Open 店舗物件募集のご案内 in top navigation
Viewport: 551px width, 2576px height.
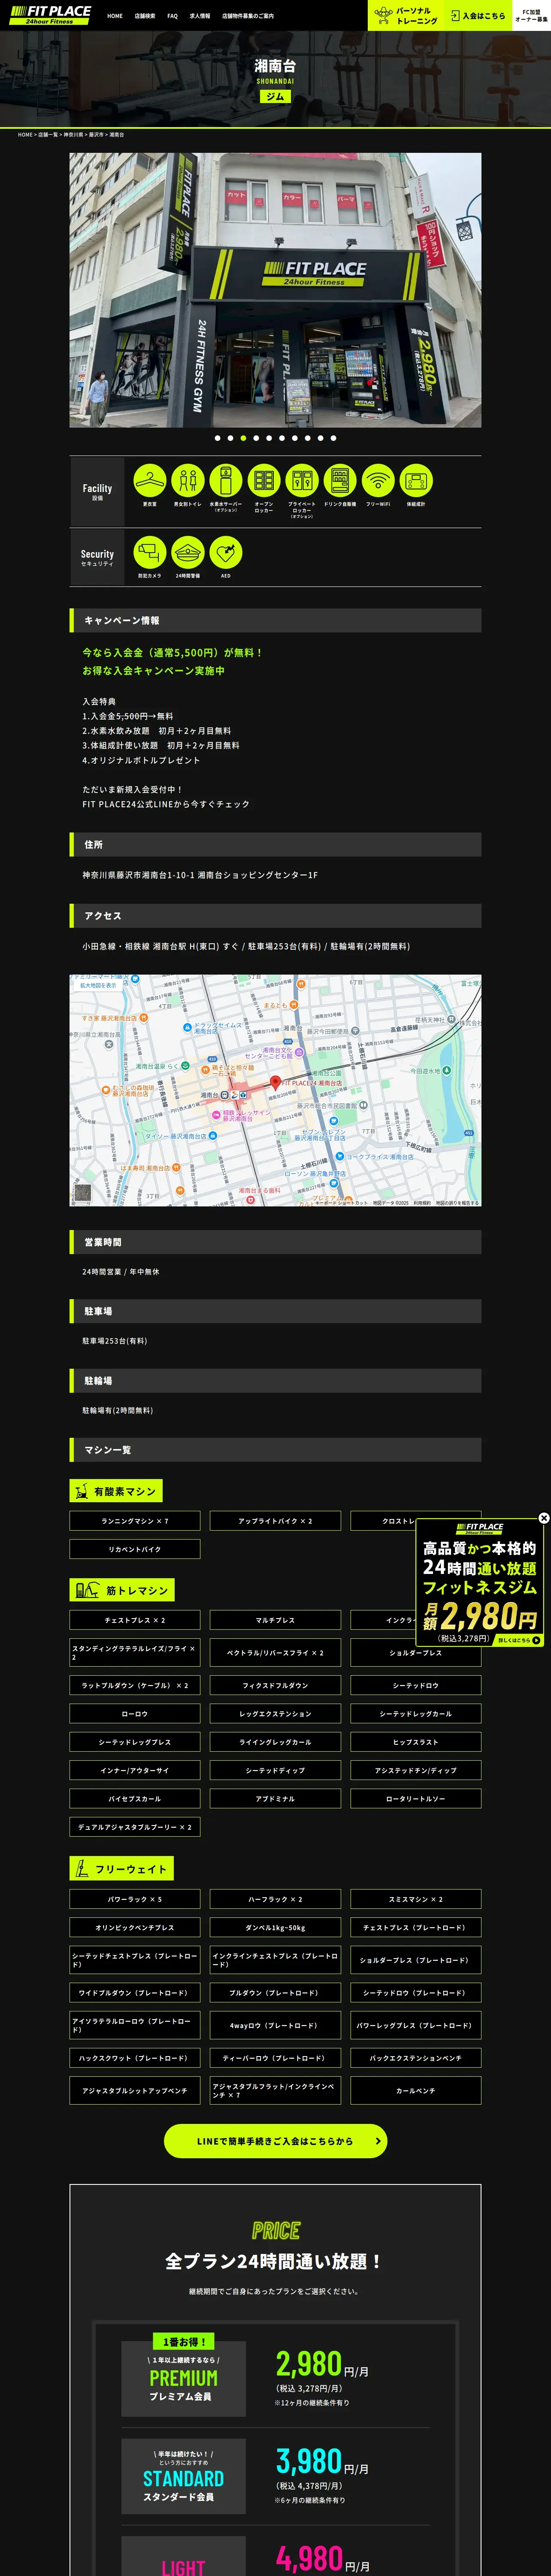click(247, 16)
